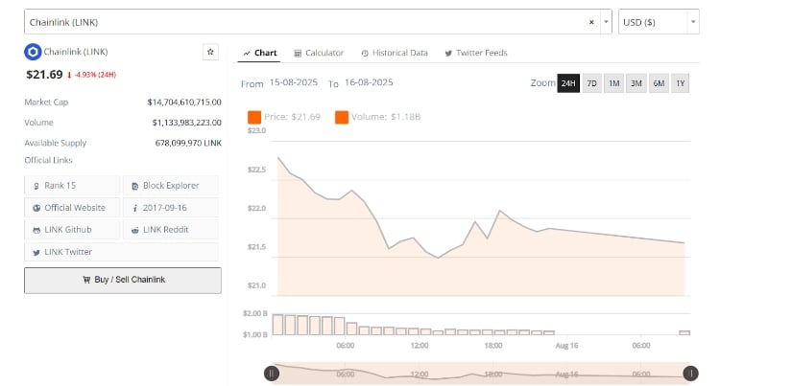Viewport: 792px width, 386px height.
Task: Toggle the Volume series legend swatch
Action: (x=342, y=118)
